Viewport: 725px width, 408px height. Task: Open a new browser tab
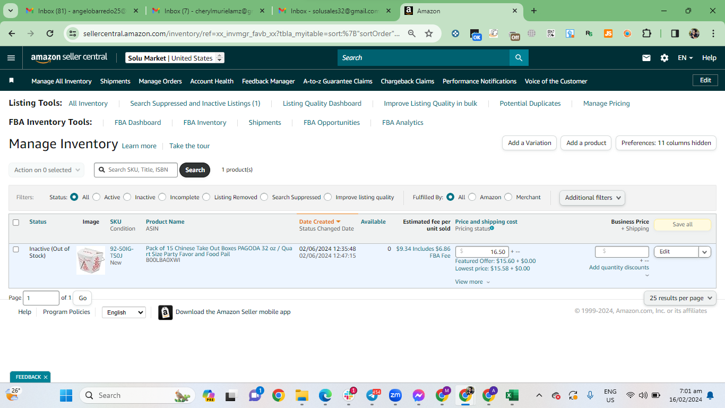534,11
